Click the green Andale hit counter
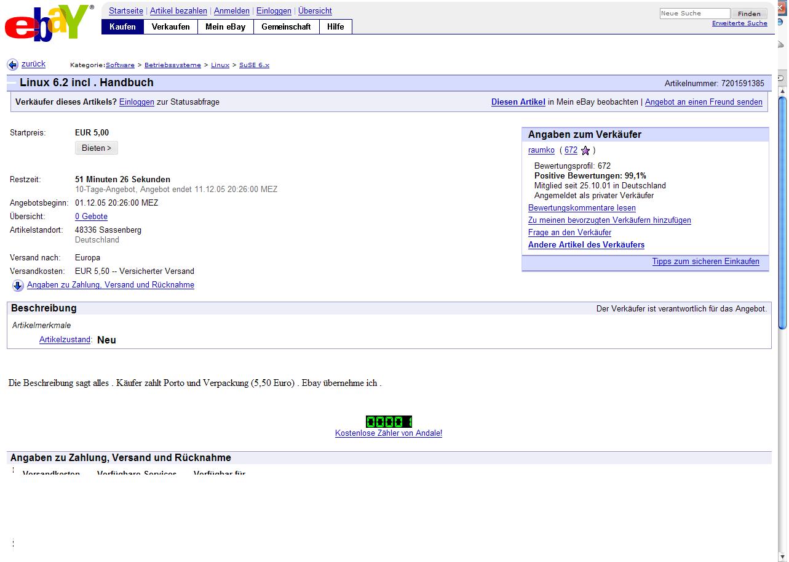This screenshot has width=789, height=562. tap(389, 422)
